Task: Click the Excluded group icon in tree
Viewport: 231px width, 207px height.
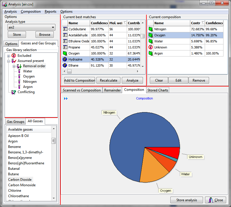Action: (x=14, y=56)
